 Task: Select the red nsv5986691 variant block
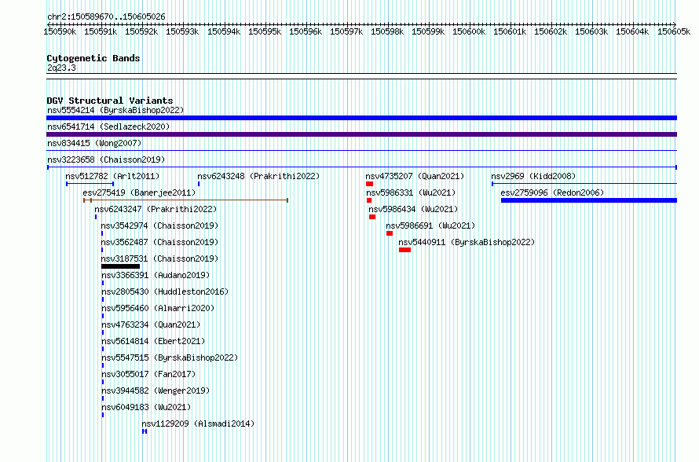tap(390, 233)
